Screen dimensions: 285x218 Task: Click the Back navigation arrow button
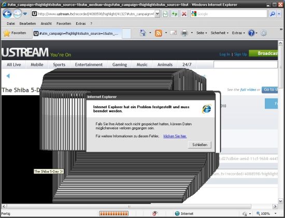(x=7, y=13)
